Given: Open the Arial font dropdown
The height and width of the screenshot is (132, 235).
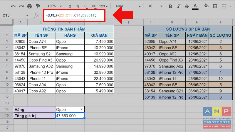Looking at the screenshot, I should (128, 6).
